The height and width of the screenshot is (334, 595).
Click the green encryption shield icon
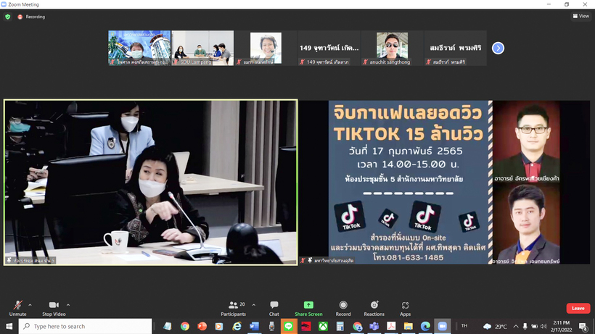point(7,17)
